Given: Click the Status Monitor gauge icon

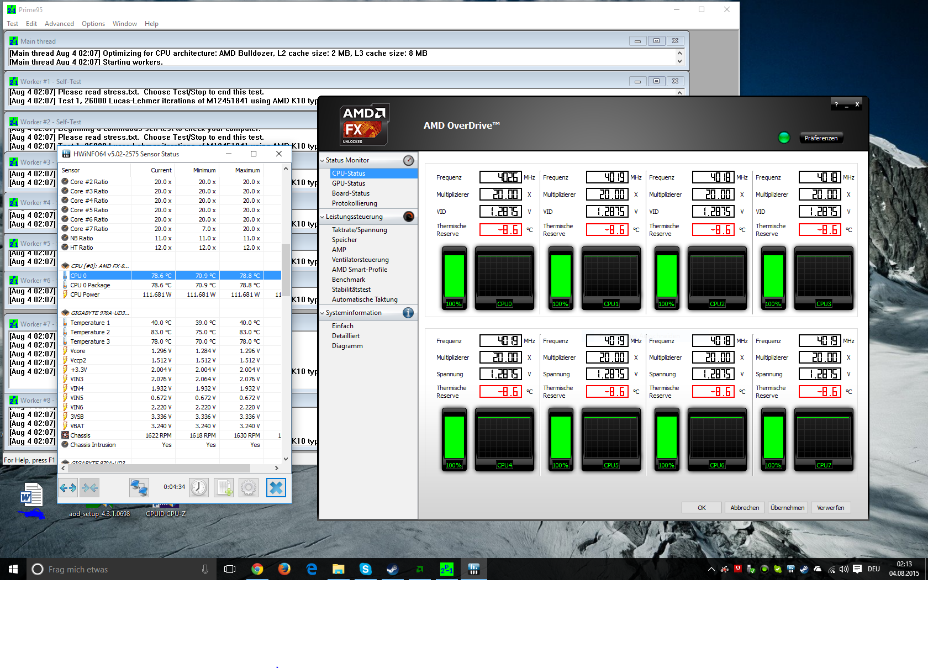Looking at the screenshot, I should pyautogui.click(x=409, y=160).
